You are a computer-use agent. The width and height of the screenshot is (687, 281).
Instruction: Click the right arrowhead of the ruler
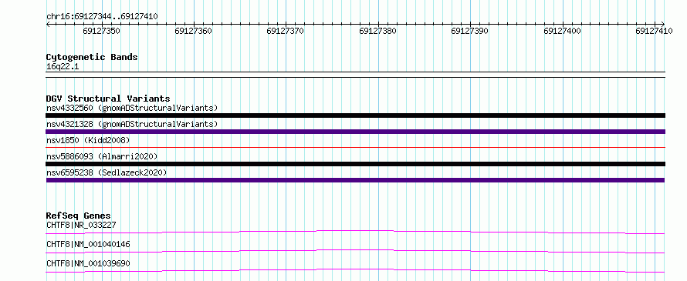click(x=662, y=24)
